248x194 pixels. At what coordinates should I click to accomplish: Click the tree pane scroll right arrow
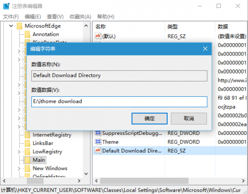(x=79, y=181)
